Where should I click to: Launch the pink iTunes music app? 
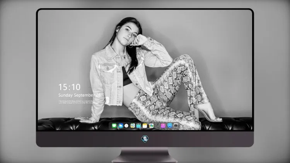click(x=163, y=126)
